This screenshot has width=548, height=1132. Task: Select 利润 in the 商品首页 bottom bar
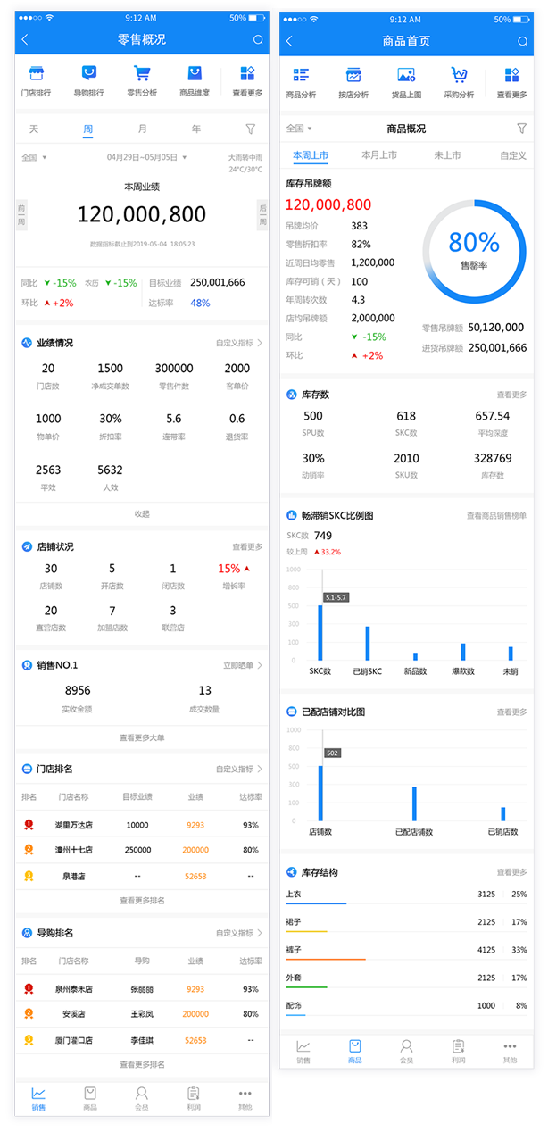(x=458, y=1051)
